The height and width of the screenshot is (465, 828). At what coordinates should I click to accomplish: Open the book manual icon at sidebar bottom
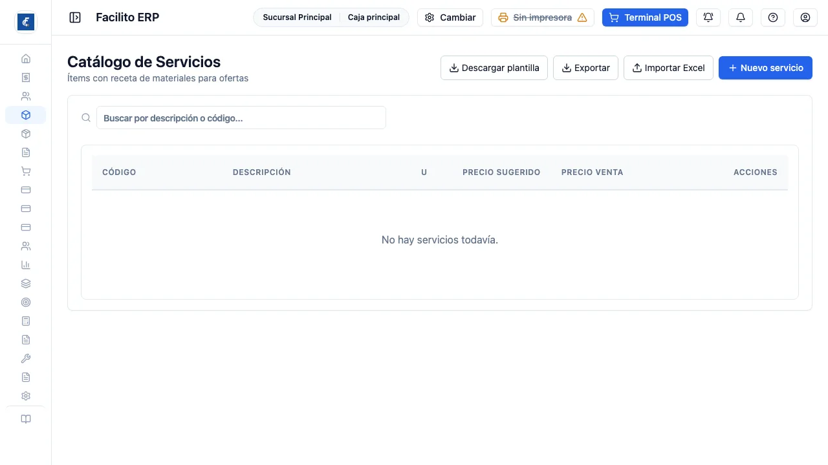pos(26,419)
